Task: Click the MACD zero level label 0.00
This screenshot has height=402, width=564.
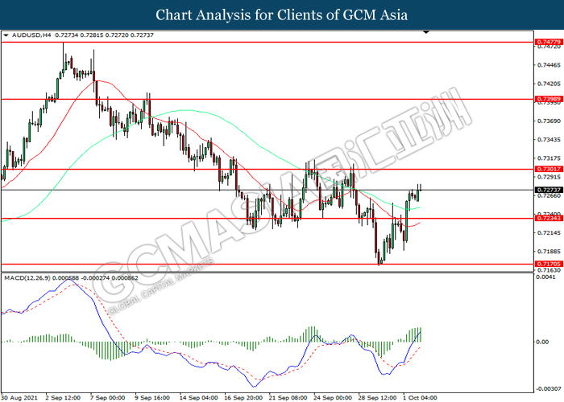Action: click(x=542, y=342)
